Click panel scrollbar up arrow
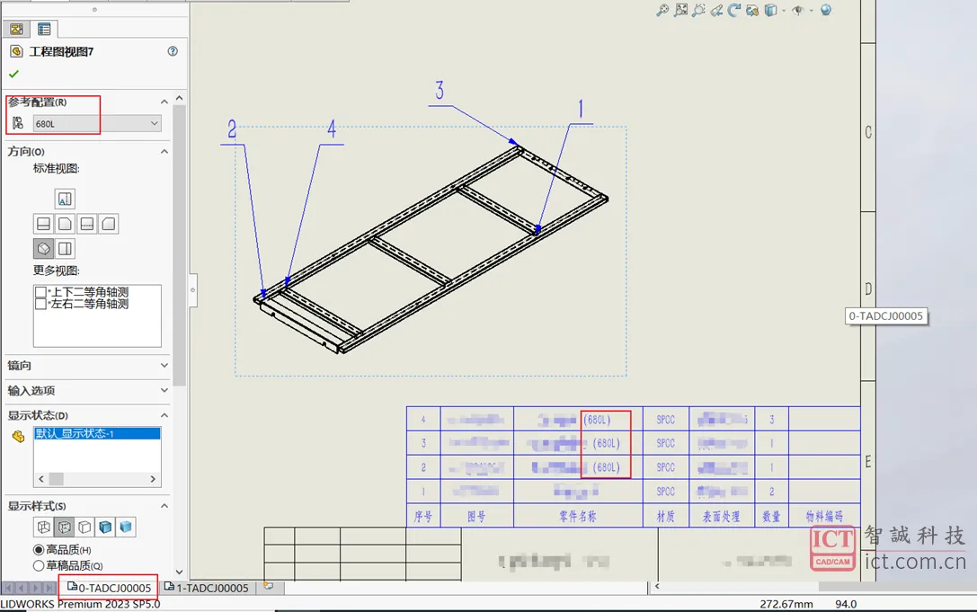Screen dimensions: 977x612 pos(180,99)
